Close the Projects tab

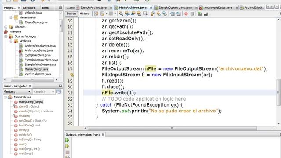point(19,8)
